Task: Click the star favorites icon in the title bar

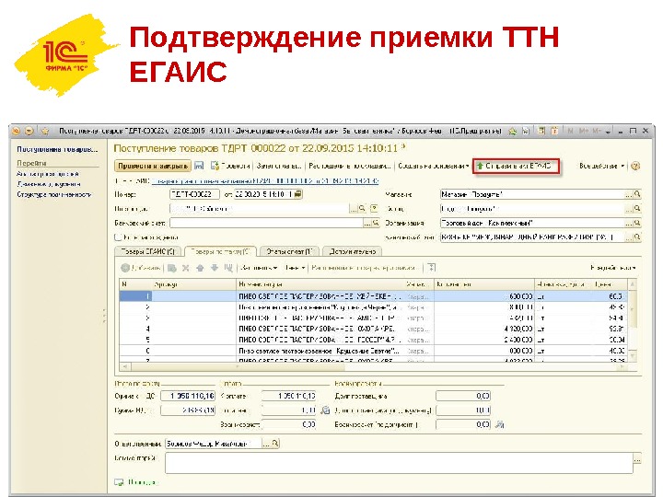Action: 44,131
